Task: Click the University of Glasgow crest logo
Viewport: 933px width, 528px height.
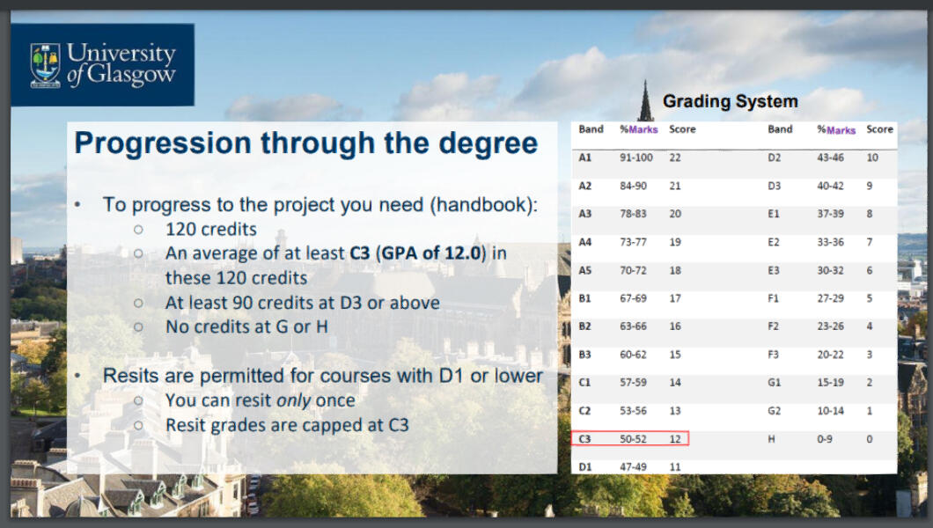Action: [x=46, y=65]
